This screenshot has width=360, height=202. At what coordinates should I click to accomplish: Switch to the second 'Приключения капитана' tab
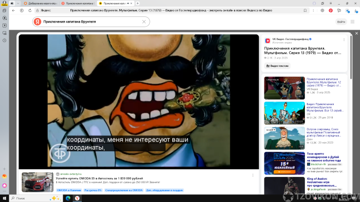tap(78, 3)
